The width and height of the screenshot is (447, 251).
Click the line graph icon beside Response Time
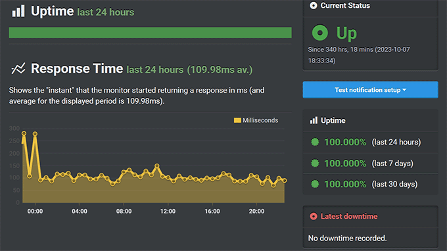click(x=18, y=68)
